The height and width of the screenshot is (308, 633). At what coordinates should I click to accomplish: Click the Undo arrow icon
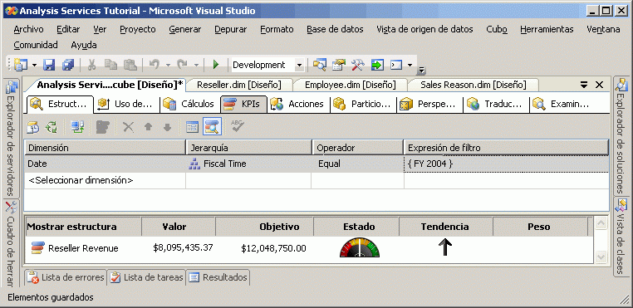pos(155,65)
